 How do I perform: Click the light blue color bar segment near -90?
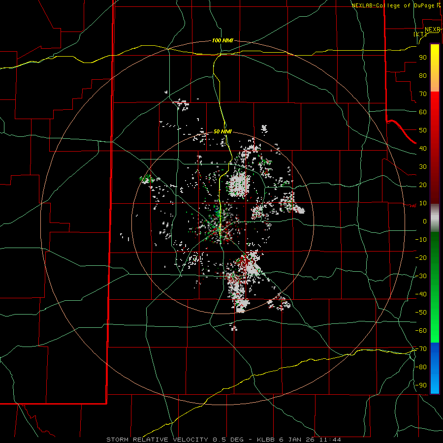point(435,384)
